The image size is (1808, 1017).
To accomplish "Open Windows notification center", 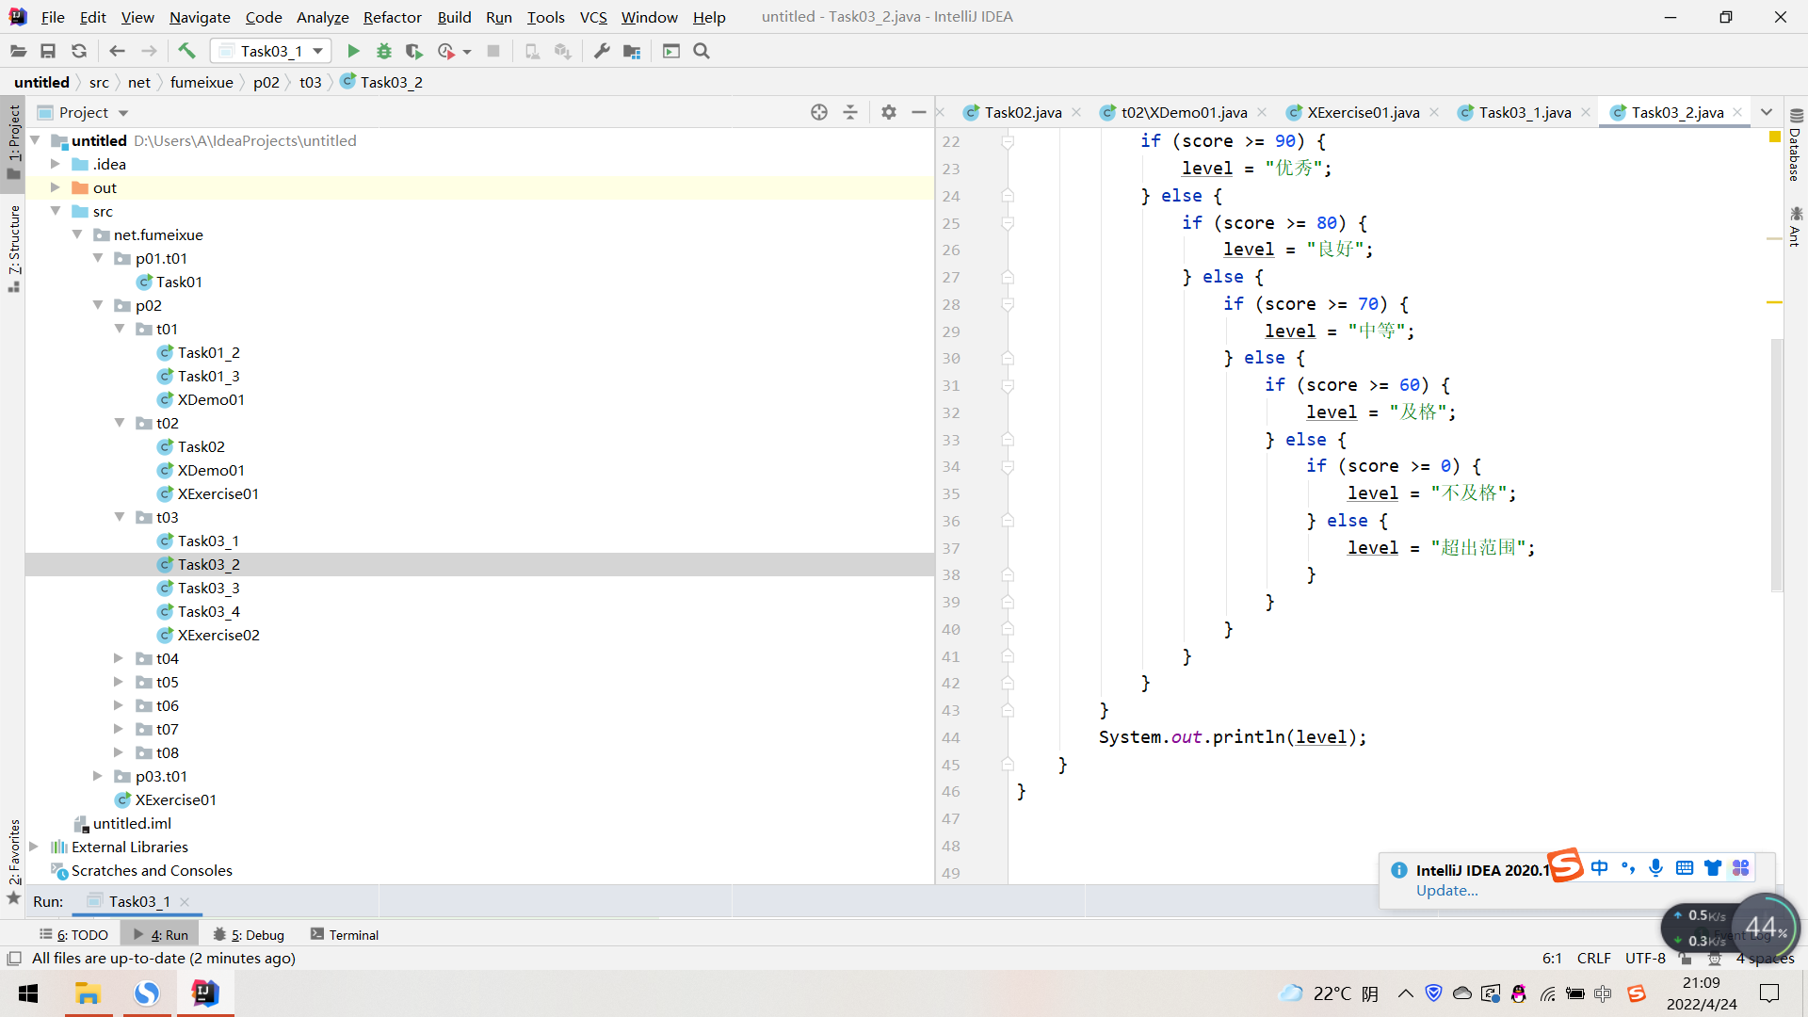I will coord(1769,993).
